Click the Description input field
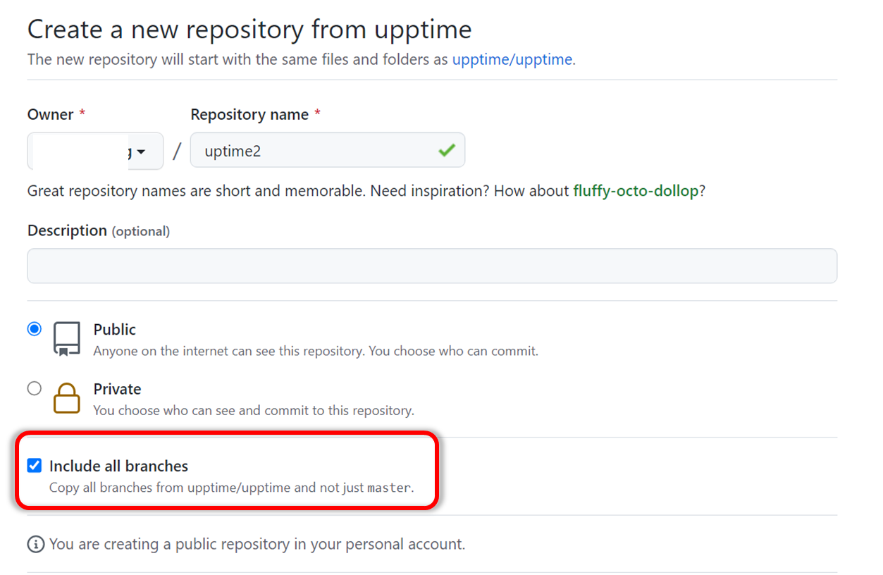The image size is (883, 575). (432, 266)
